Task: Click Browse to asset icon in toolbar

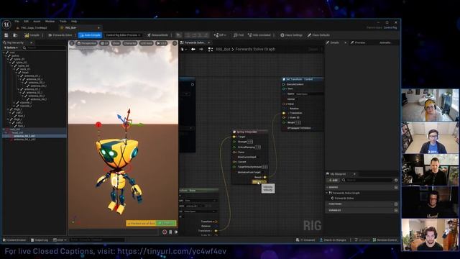Action: pyautogui.click(x=15, y=35)
